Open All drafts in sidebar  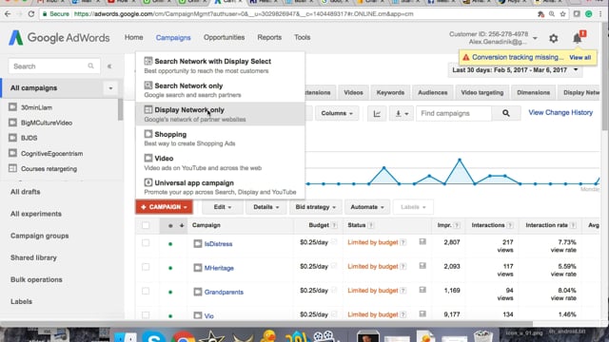26,192
